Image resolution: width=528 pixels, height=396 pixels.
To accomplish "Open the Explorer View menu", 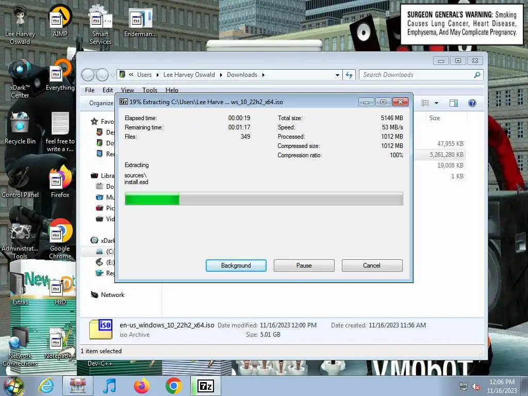I will pos(127,90).
